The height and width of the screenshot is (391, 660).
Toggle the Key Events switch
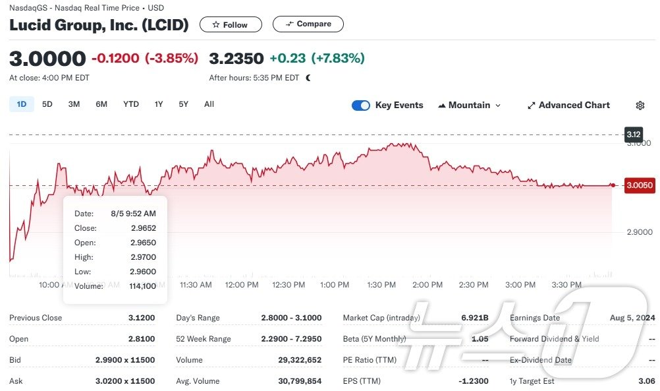361,105
